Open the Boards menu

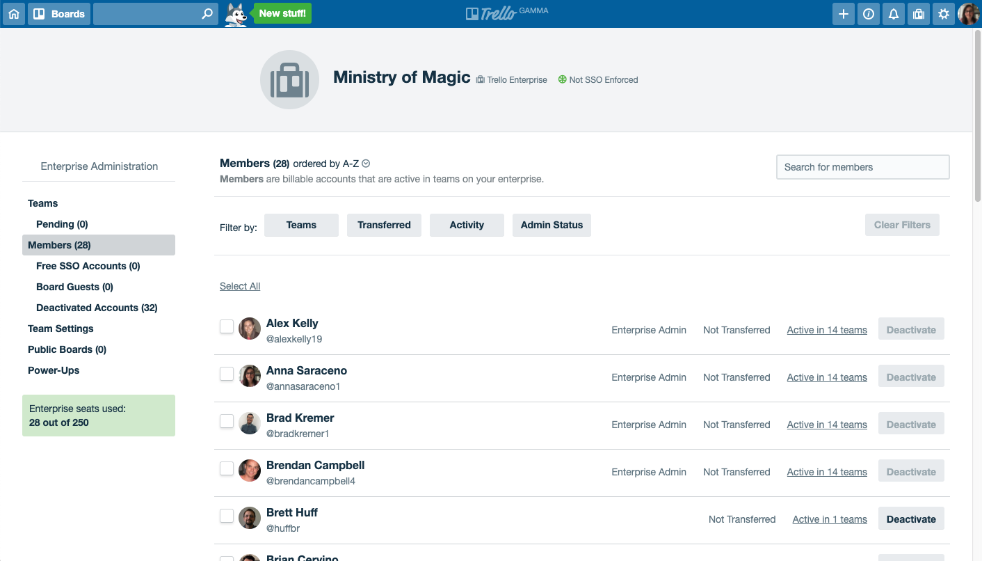click(x=59, y=14)
